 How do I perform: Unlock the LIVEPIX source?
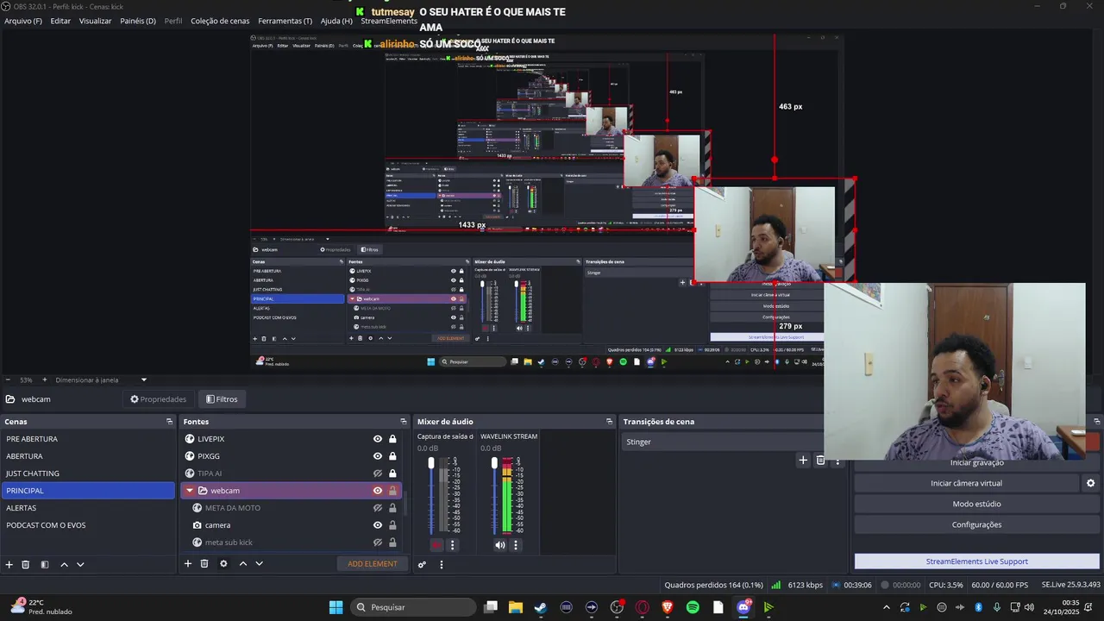[392, 439]
